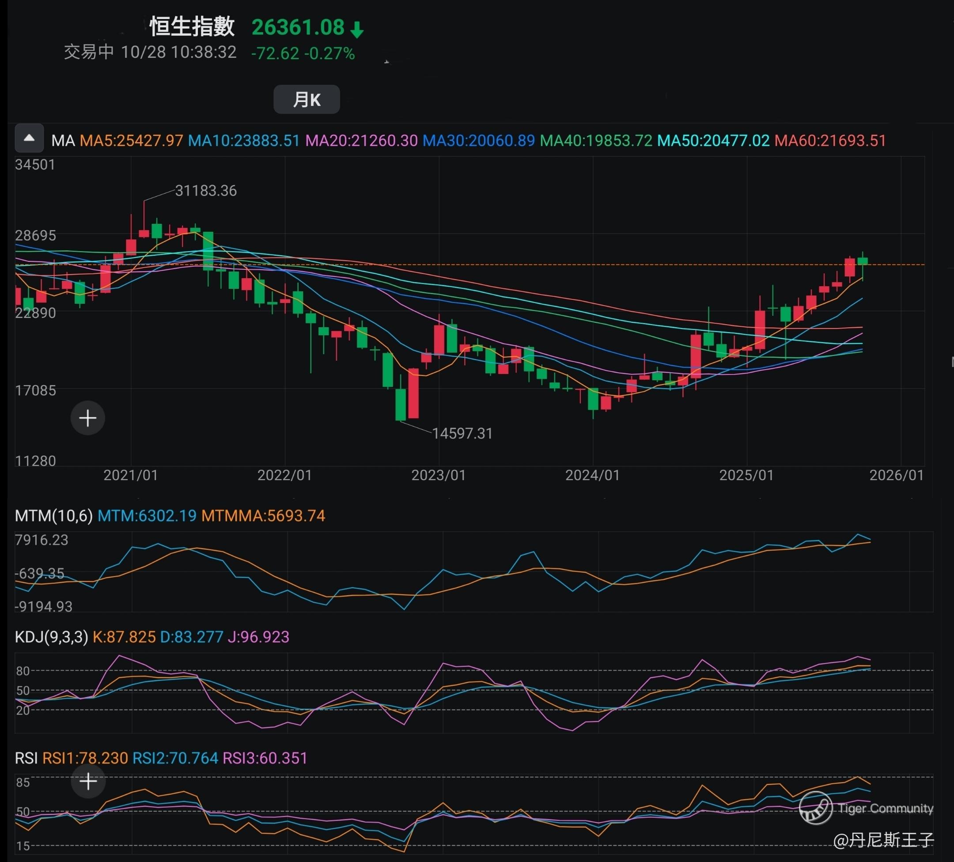This screenshot has width=954, height=862.
Task: Click the latest green candle on chart
Action: [863, 261]
